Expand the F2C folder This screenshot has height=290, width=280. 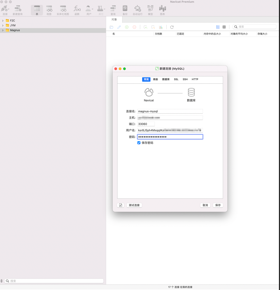point(3,21)
